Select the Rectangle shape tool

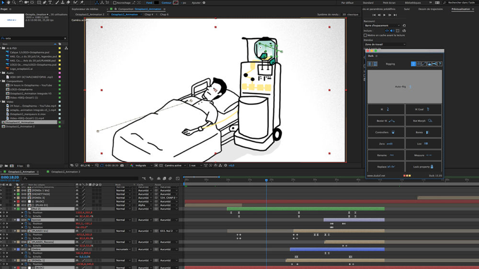pyautogui.click(x=39, y=2)
